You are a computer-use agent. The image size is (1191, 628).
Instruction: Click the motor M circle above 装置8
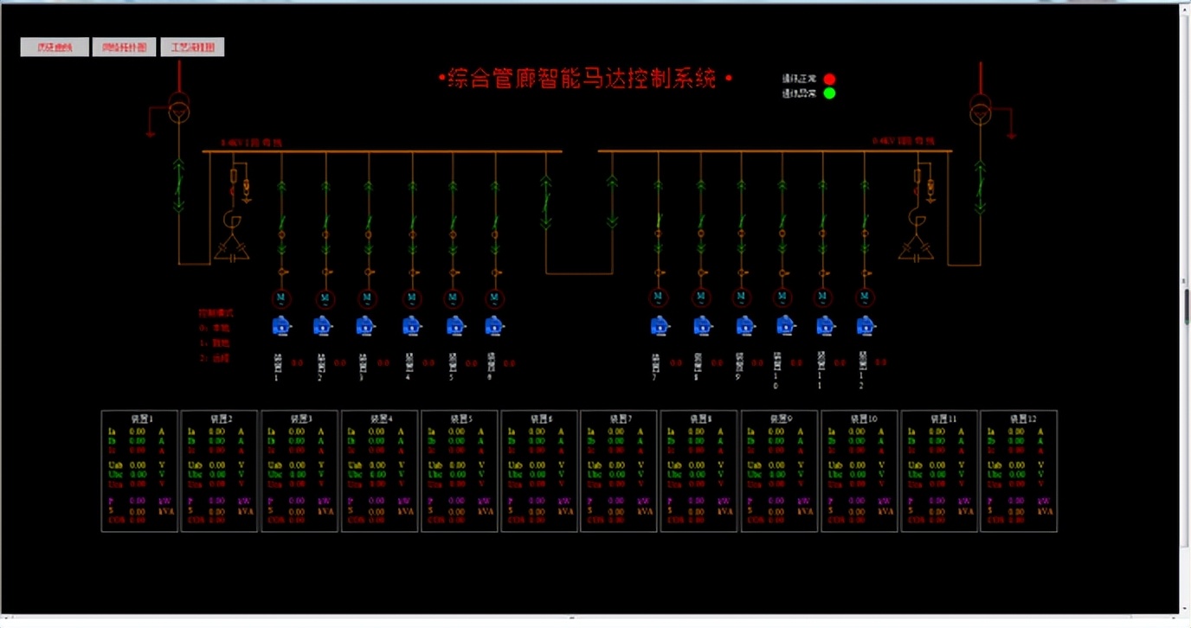(703, 298)
